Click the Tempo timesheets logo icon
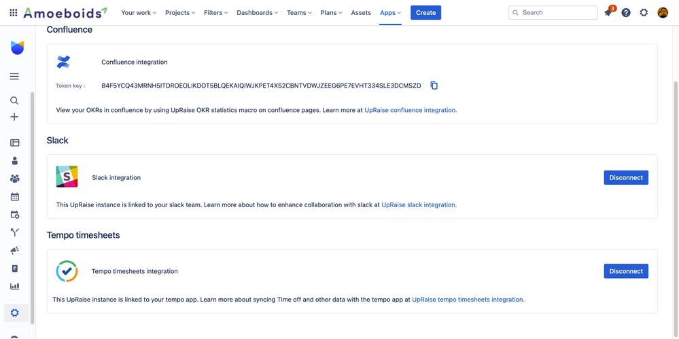The width and height of the screenshot is (679, 339). click(x=67, y=271)
